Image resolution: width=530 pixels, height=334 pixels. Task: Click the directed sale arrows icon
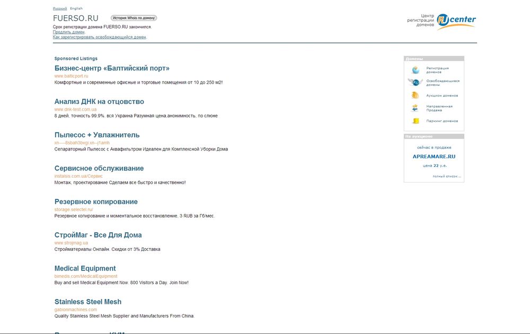click(x=415, y=108)
